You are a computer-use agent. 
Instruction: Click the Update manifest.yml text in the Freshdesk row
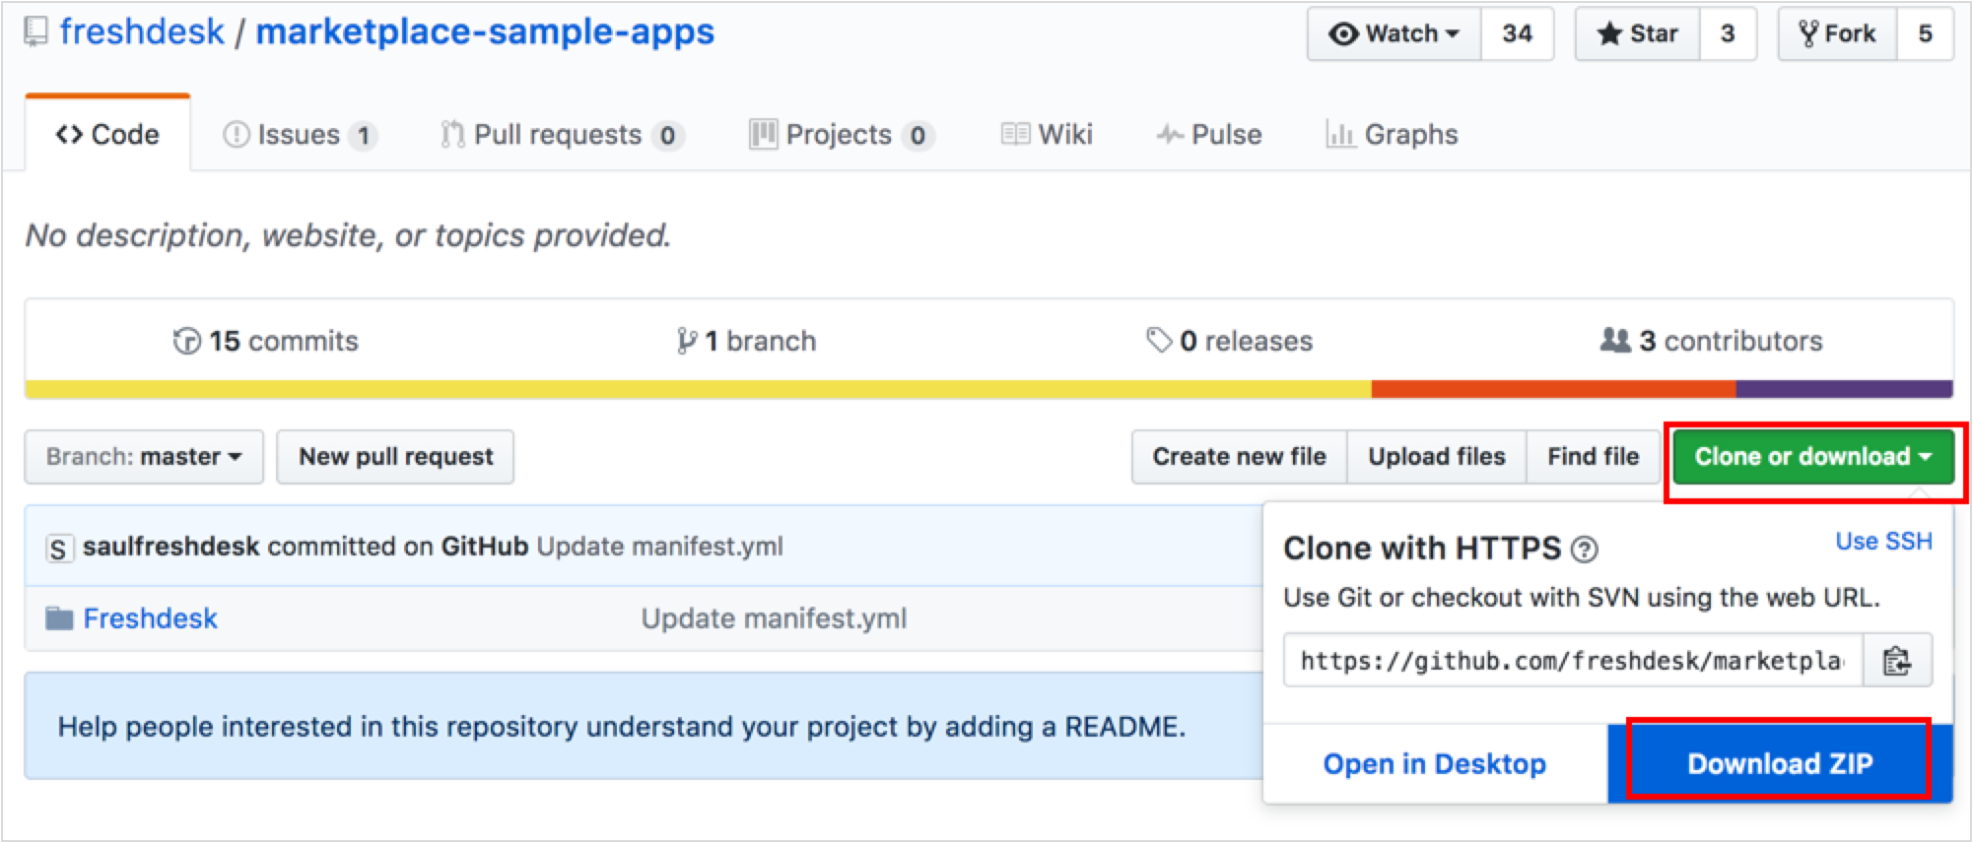point(774,618)
